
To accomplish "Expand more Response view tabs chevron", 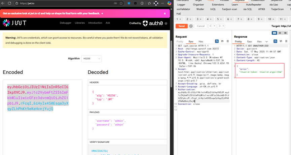I will coord(266,42).
